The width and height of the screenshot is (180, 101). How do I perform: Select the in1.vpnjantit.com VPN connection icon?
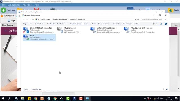click(x=60, y=30)
